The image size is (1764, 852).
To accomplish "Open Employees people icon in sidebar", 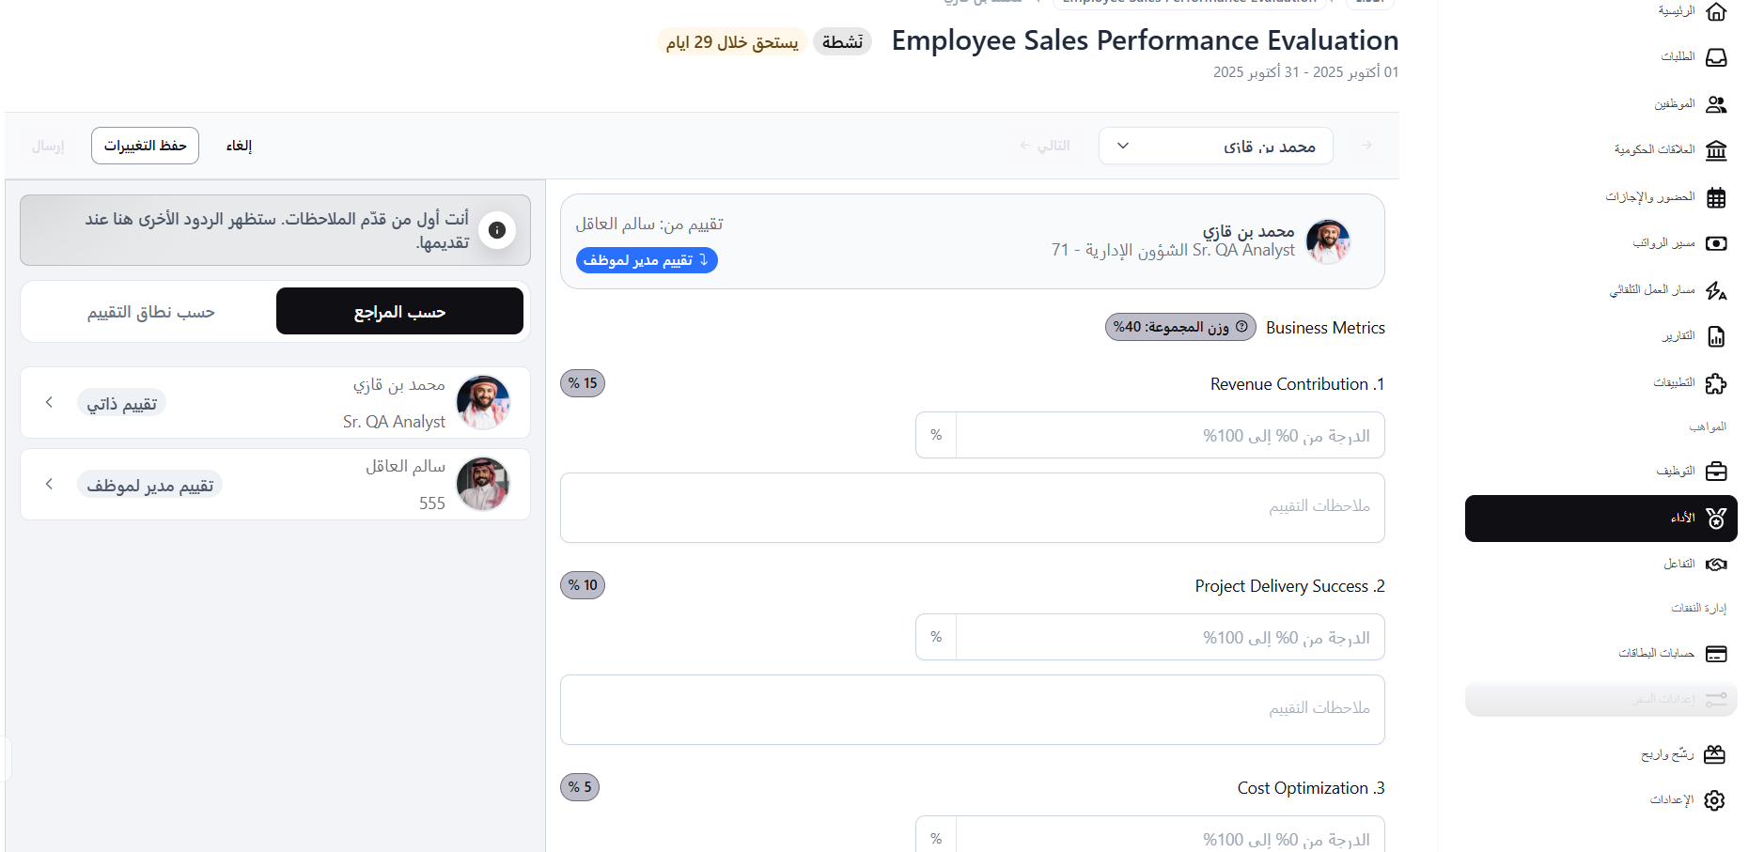I will pos(1715,104).
